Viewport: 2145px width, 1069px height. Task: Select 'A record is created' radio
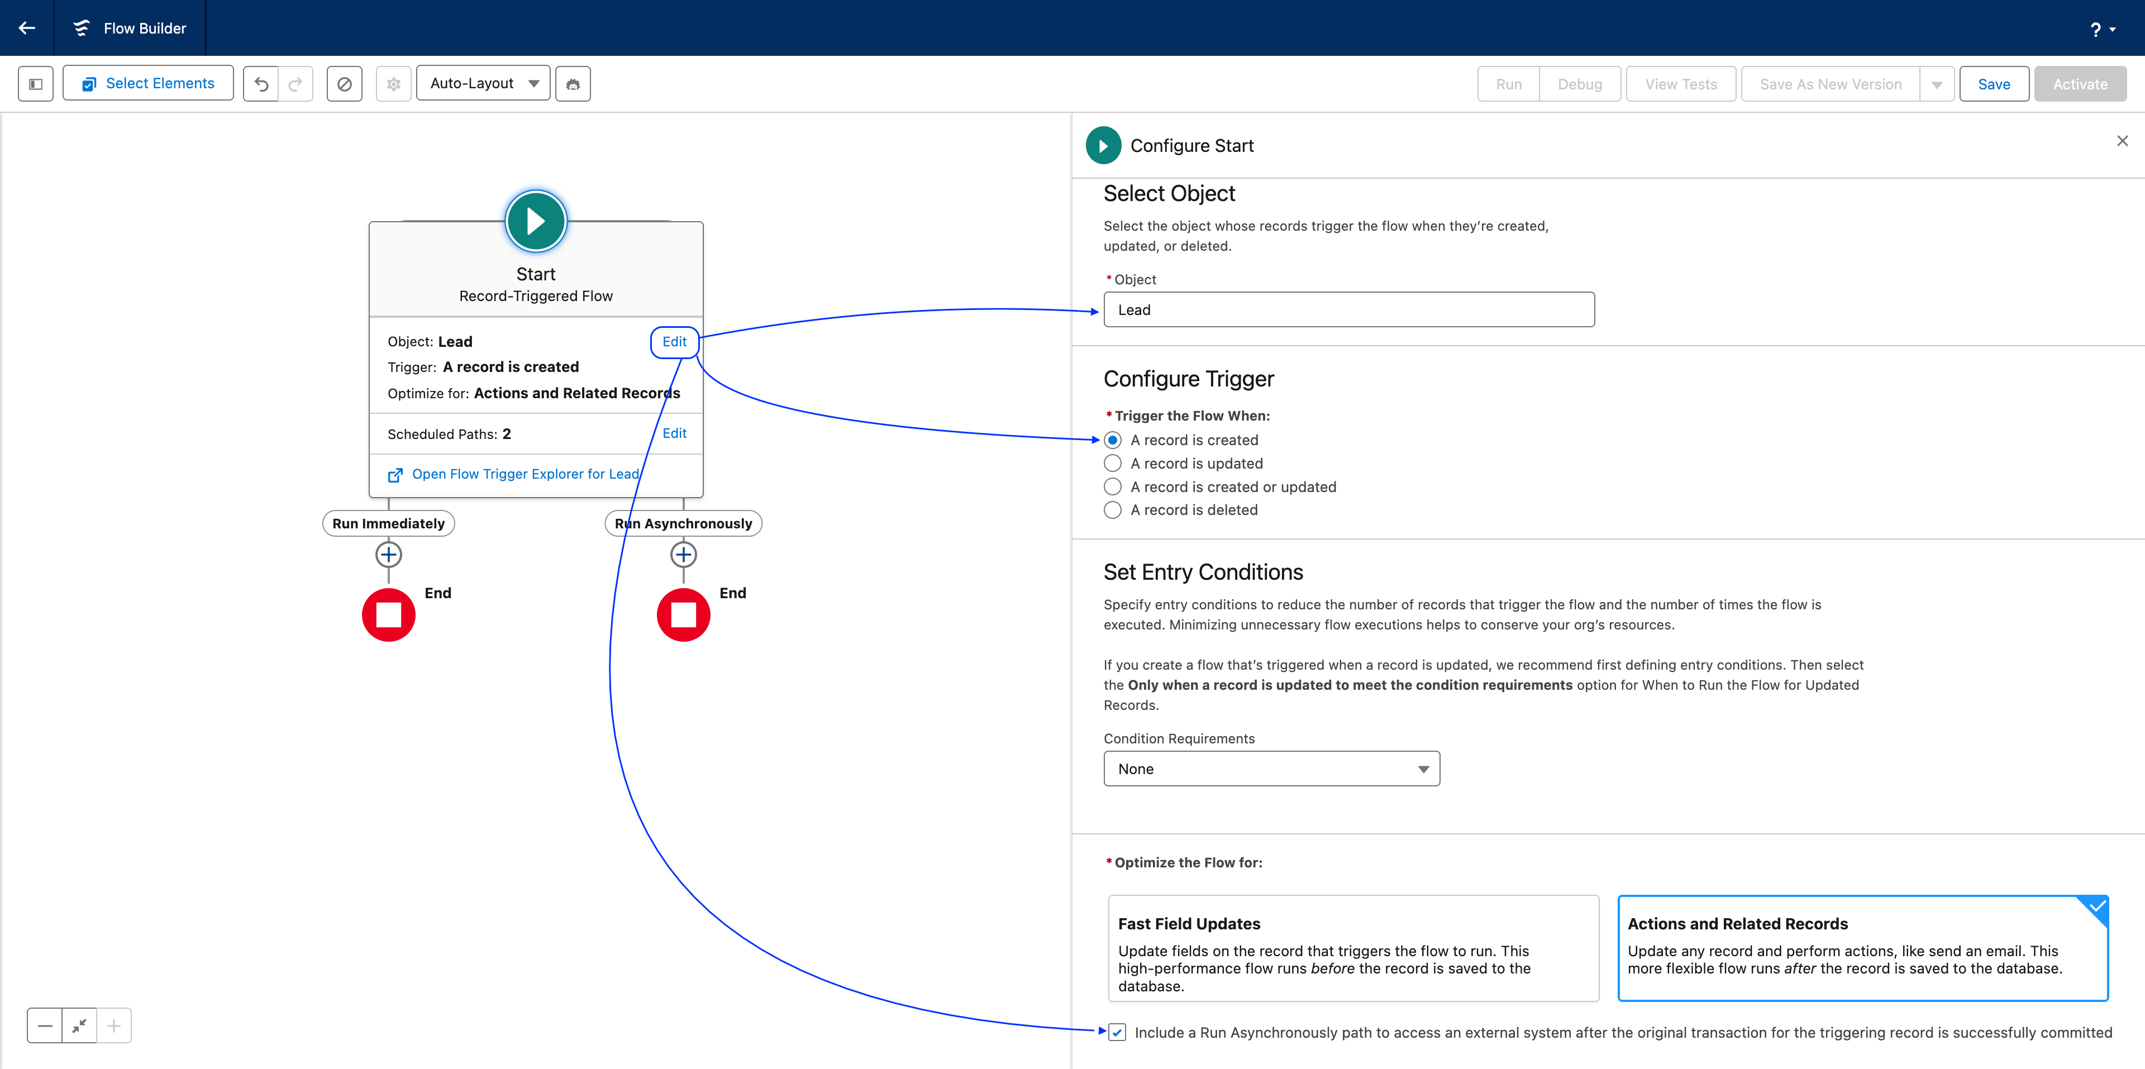[x=1113, y=441]
